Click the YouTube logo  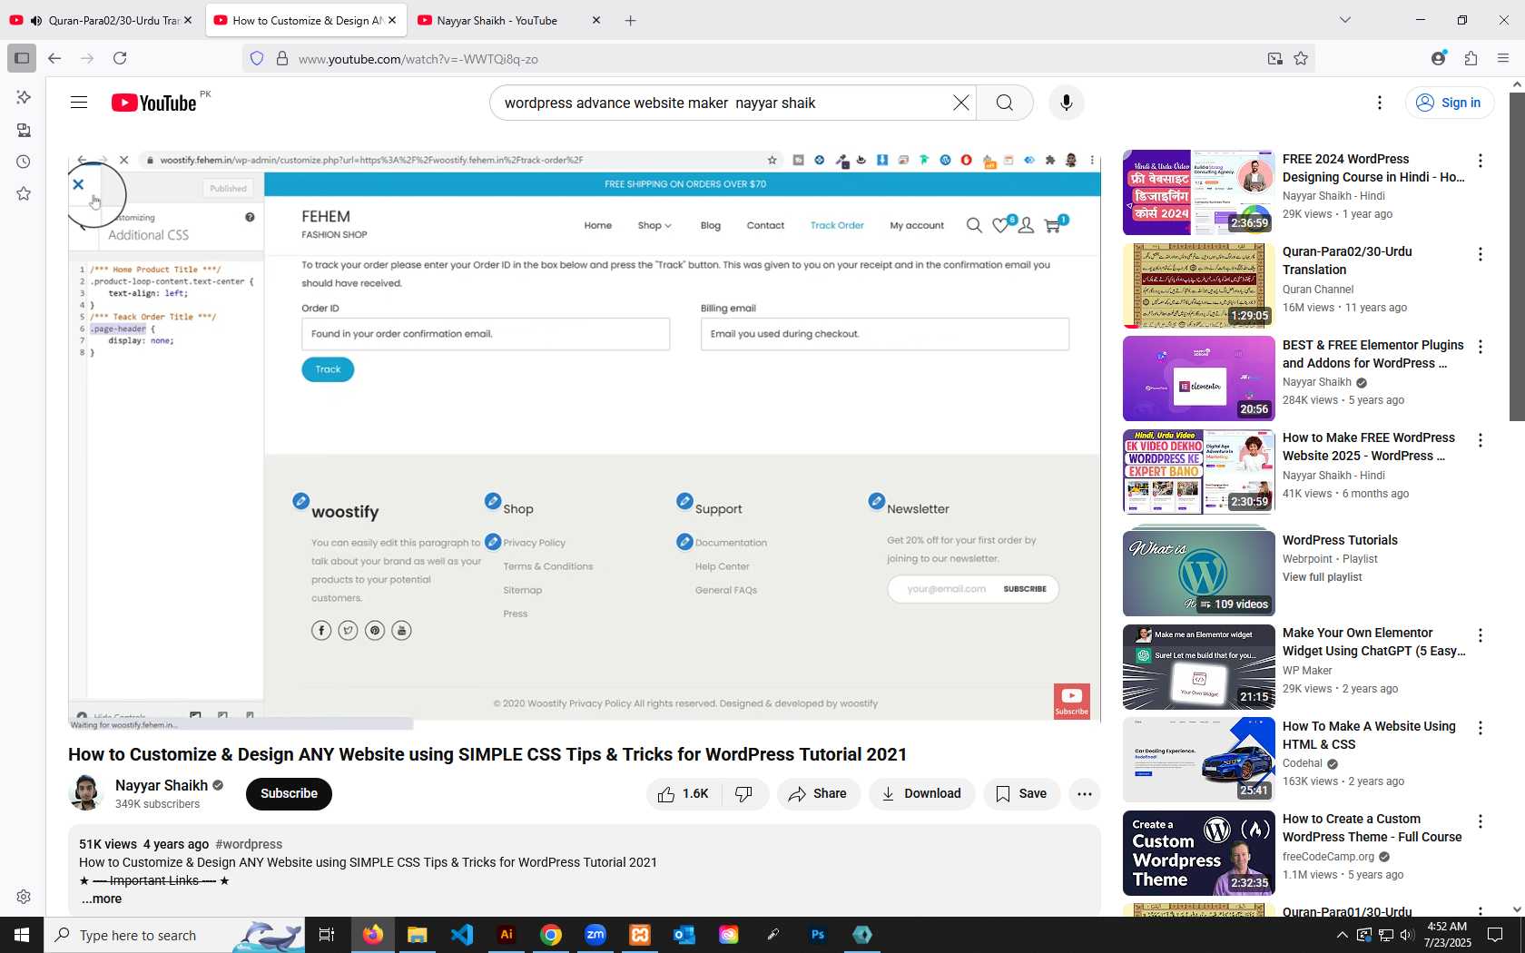click(x=154, y=103)
